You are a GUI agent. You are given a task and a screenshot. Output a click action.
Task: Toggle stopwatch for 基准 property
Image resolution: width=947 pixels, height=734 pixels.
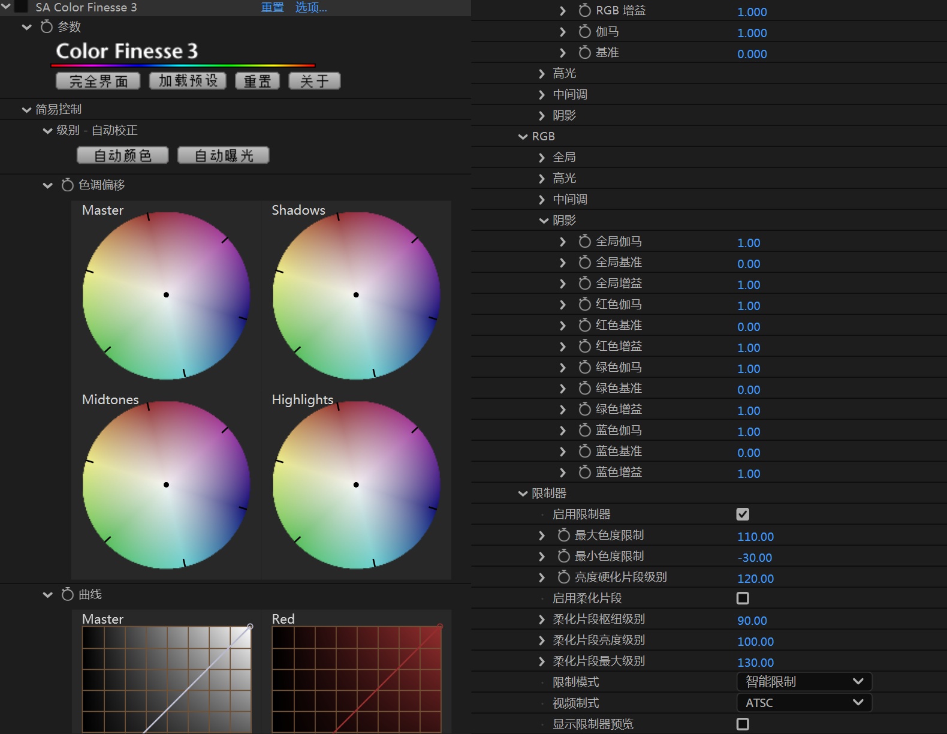click(x=584, y=52)
